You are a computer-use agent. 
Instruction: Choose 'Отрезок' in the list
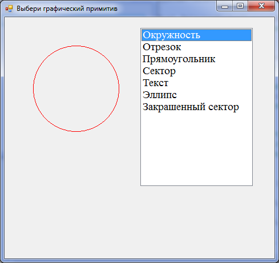(196, 47)
